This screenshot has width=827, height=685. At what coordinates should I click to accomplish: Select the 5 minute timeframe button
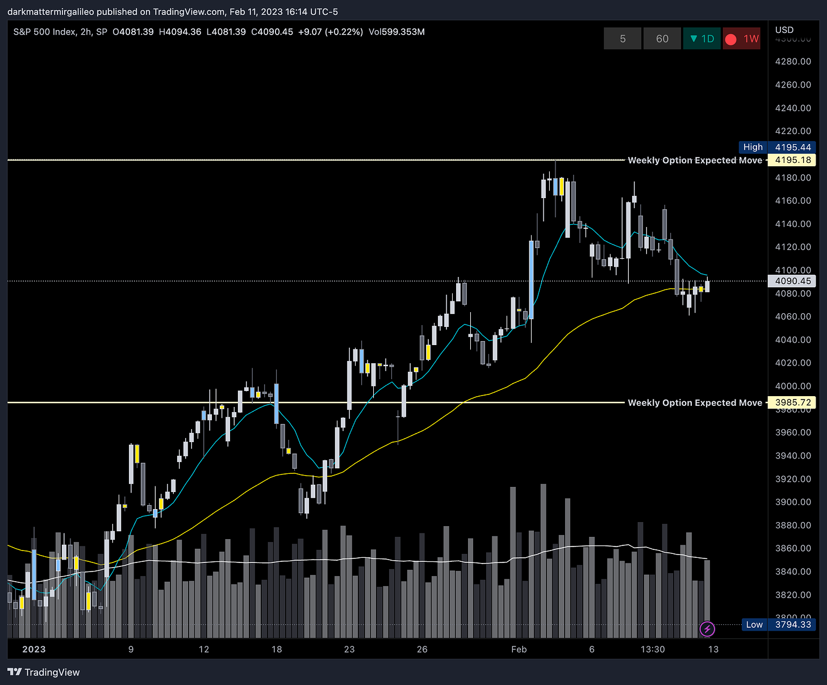(623, 39)
